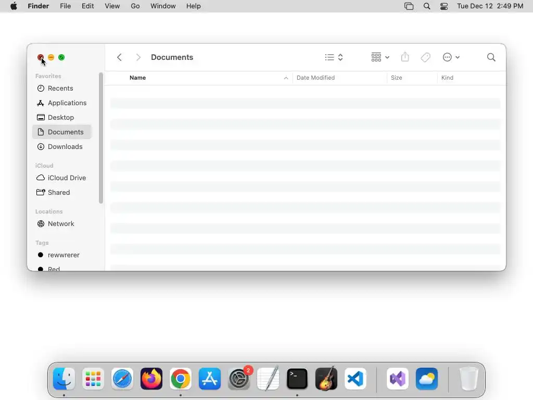Open Downloads in the sidebar
This screenshot has height=400, width=533.
pyautogui.click(x=62, y=146)
